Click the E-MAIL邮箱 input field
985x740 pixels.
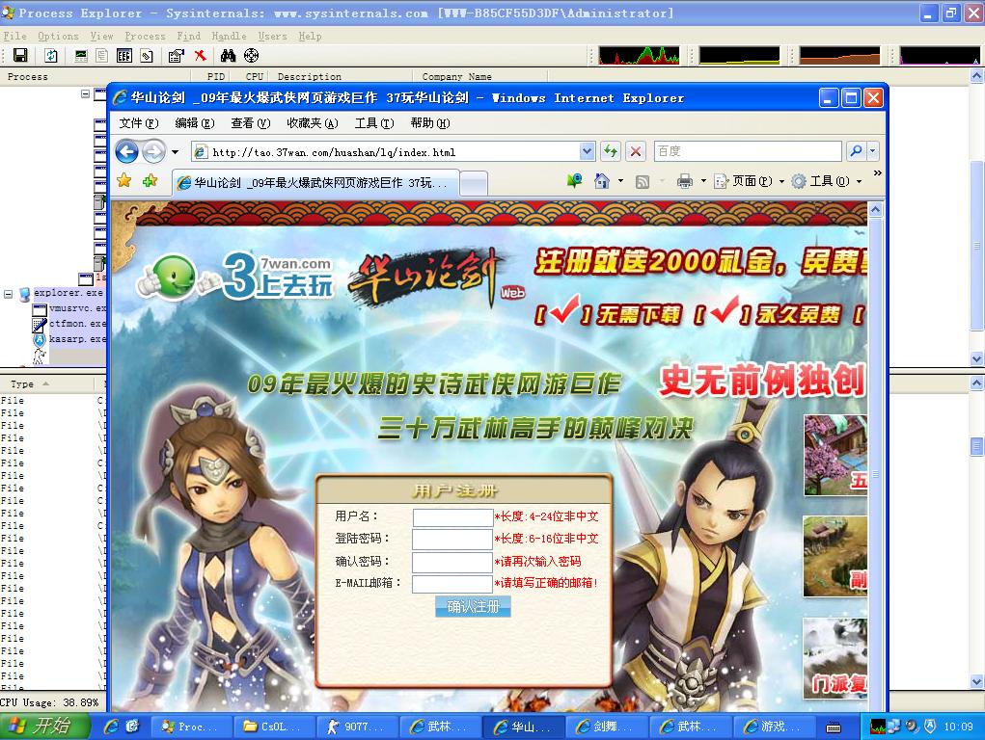coord(452,584)
